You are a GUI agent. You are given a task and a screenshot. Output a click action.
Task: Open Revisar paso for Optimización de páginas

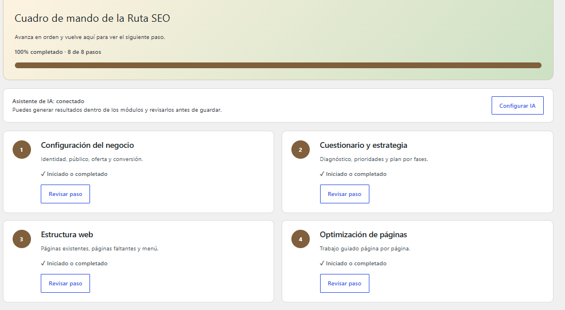(345, 284)
